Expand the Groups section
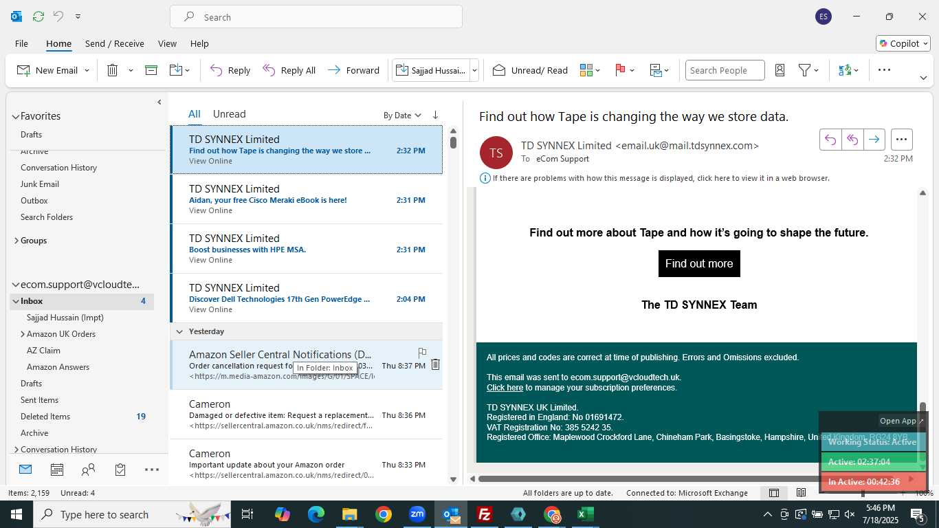Image resolution: width=939 pixels, height=528 pixels. (16, 241)
